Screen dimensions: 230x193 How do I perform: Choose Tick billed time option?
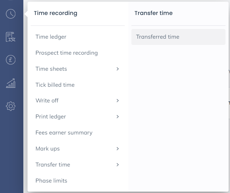point(55,85)
